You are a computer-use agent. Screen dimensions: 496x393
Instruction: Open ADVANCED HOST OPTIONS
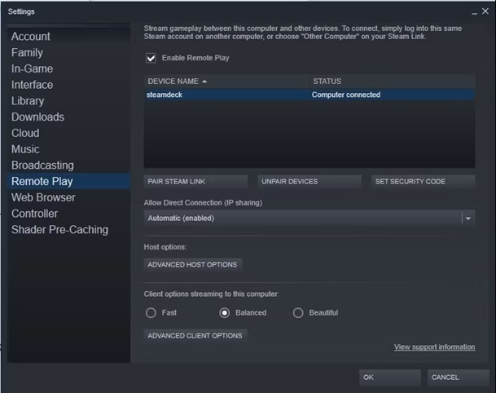[193, 265]
